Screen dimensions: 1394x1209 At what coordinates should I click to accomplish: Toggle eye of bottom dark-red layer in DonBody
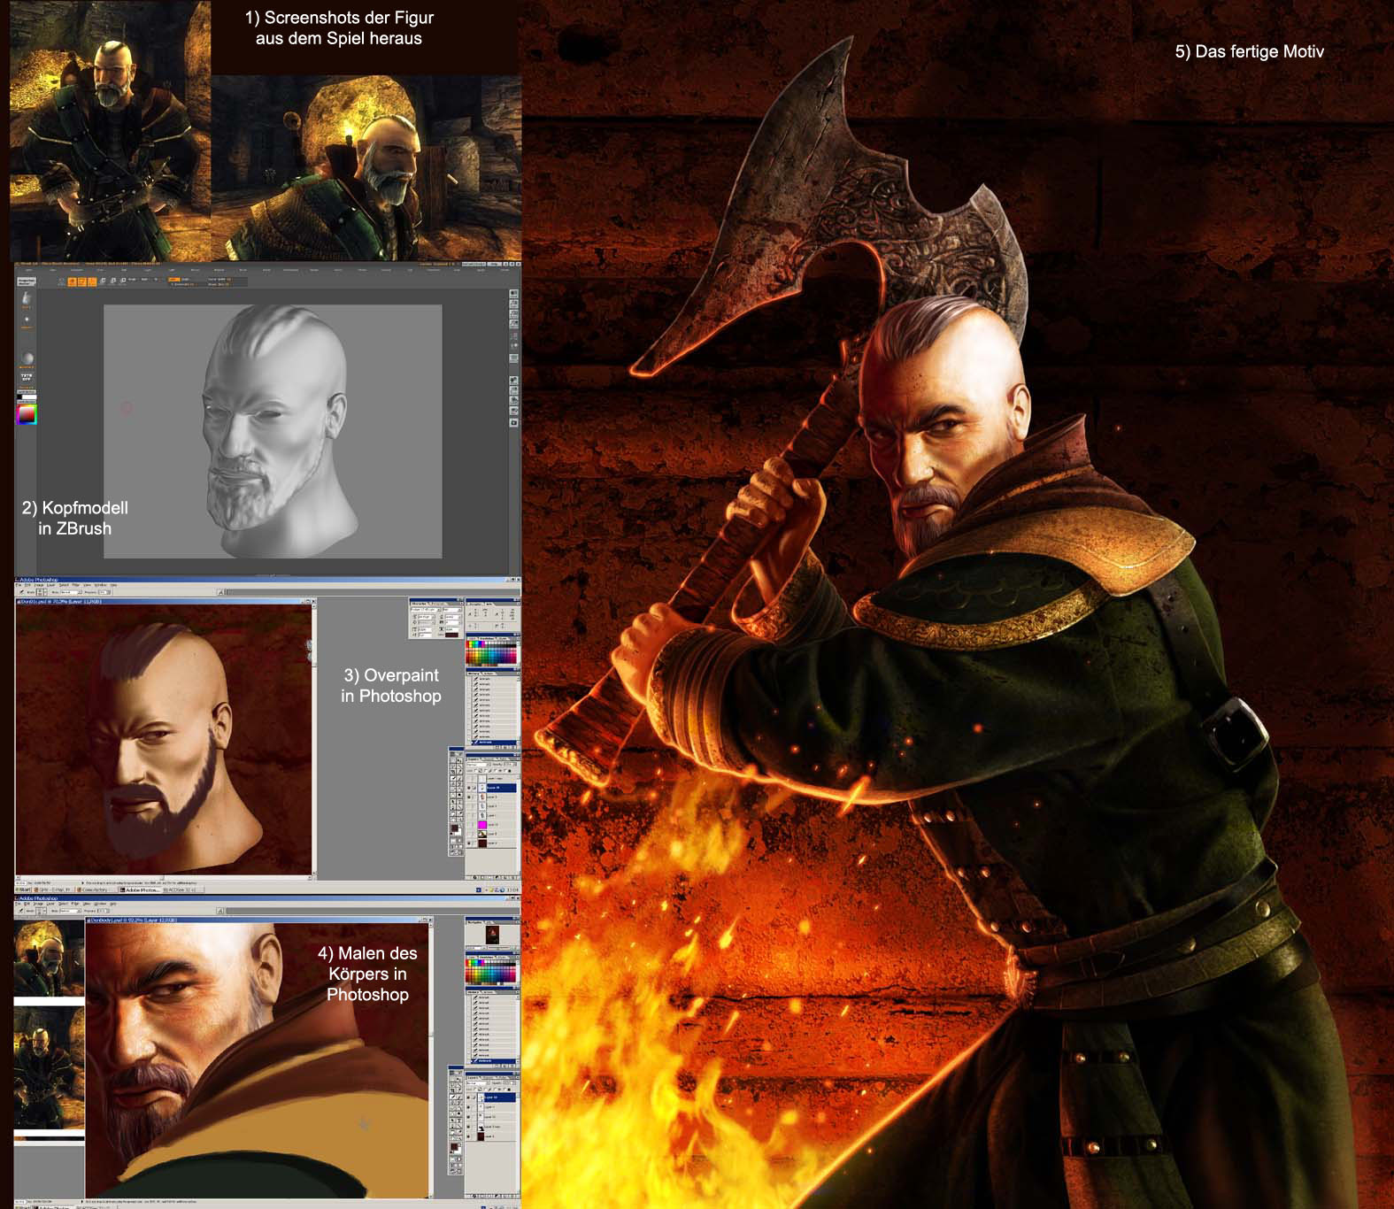point(468,1136)
